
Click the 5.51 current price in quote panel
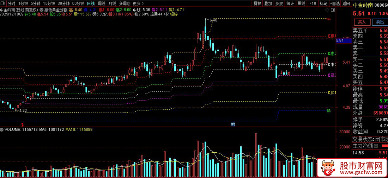(358, 13)
